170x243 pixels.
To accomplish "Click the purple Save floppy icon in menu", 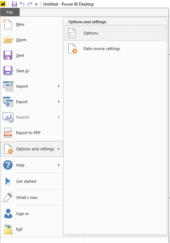I will [x=8, y=55].
